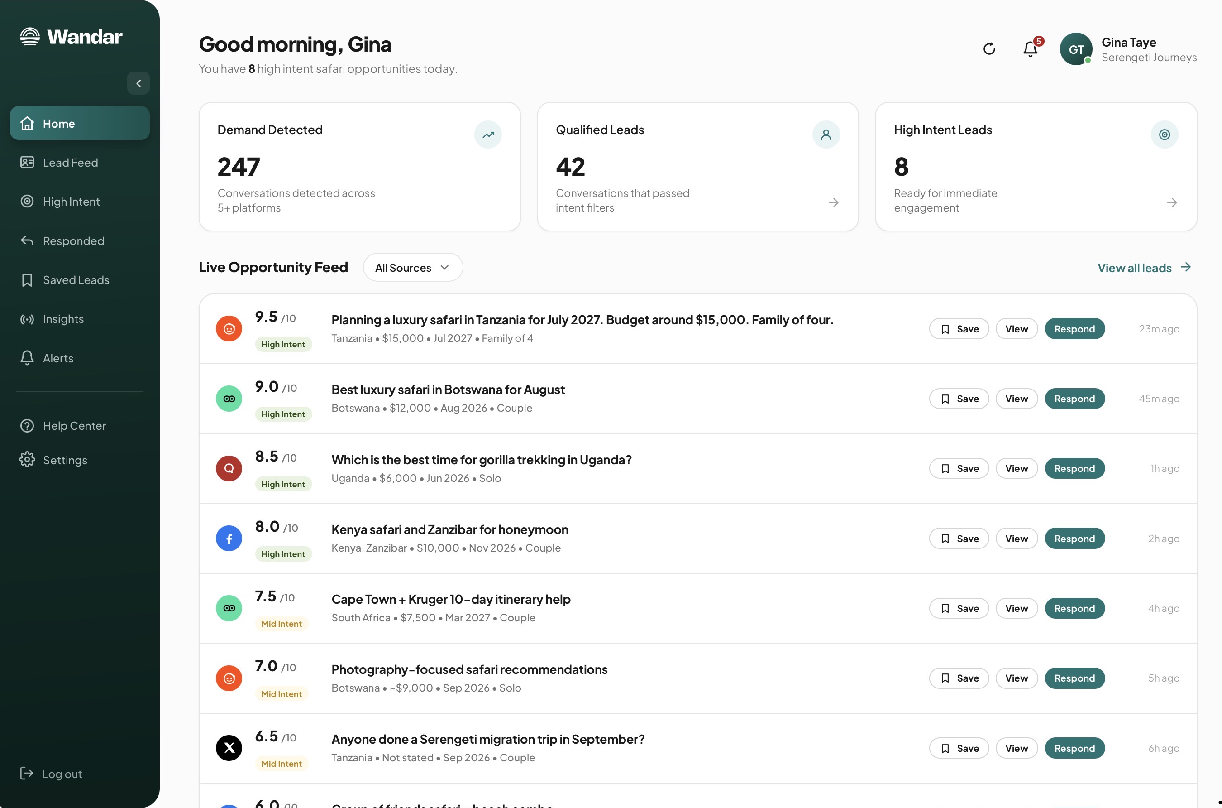This screenshot has width=1222, height=808.
Task: Click the Gina Taye profile name
Action: (1129, 42)
